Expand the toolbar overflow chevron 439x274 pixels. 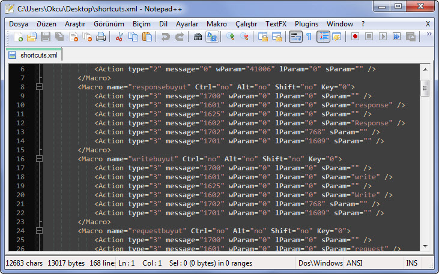coord(429,34)
